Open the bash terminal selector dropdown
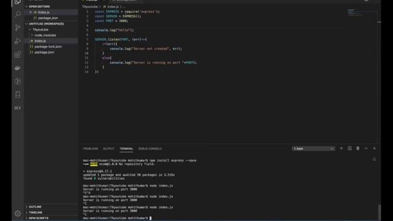Image resolution: width=393 pixels, height=221 pixels. pyautogui.click(x=313, y=149)
